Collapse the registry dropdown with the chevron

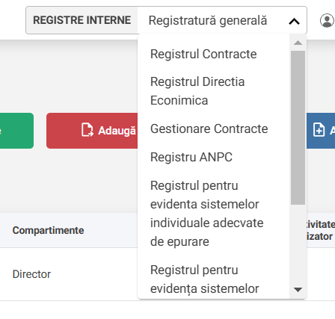click(294, 21)
